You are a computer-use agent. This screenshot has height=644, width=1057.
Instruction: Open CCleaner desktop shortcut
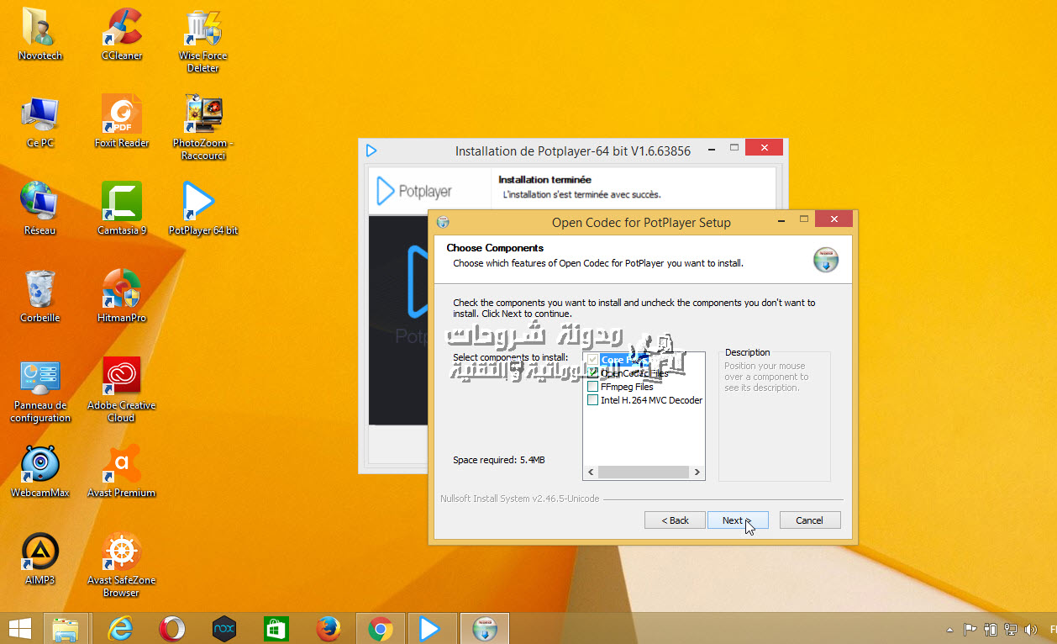click(122, 34)
